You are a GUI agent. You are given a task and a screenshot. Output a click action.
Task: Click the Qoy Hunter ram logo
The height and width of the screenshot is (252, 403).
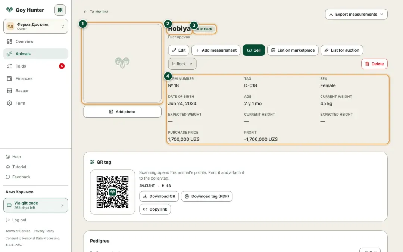coord(9,10)
